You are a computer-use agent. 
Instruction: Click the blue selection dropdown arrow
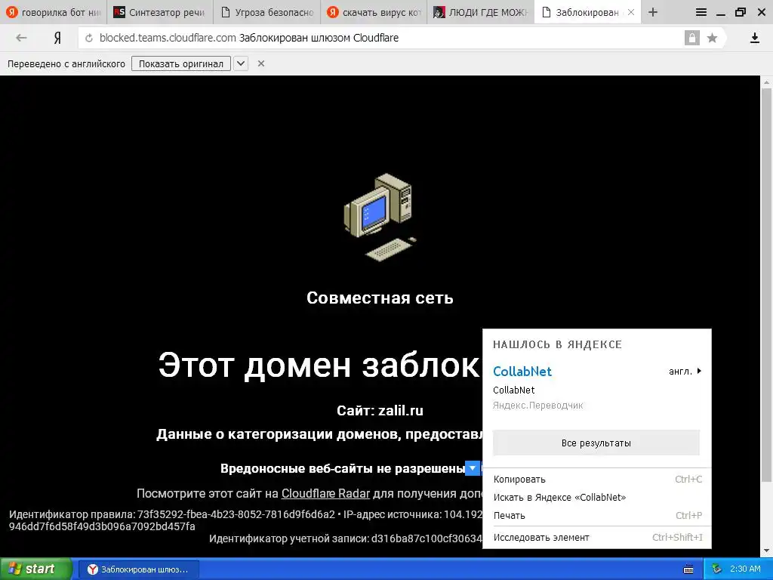coord(473,468)
